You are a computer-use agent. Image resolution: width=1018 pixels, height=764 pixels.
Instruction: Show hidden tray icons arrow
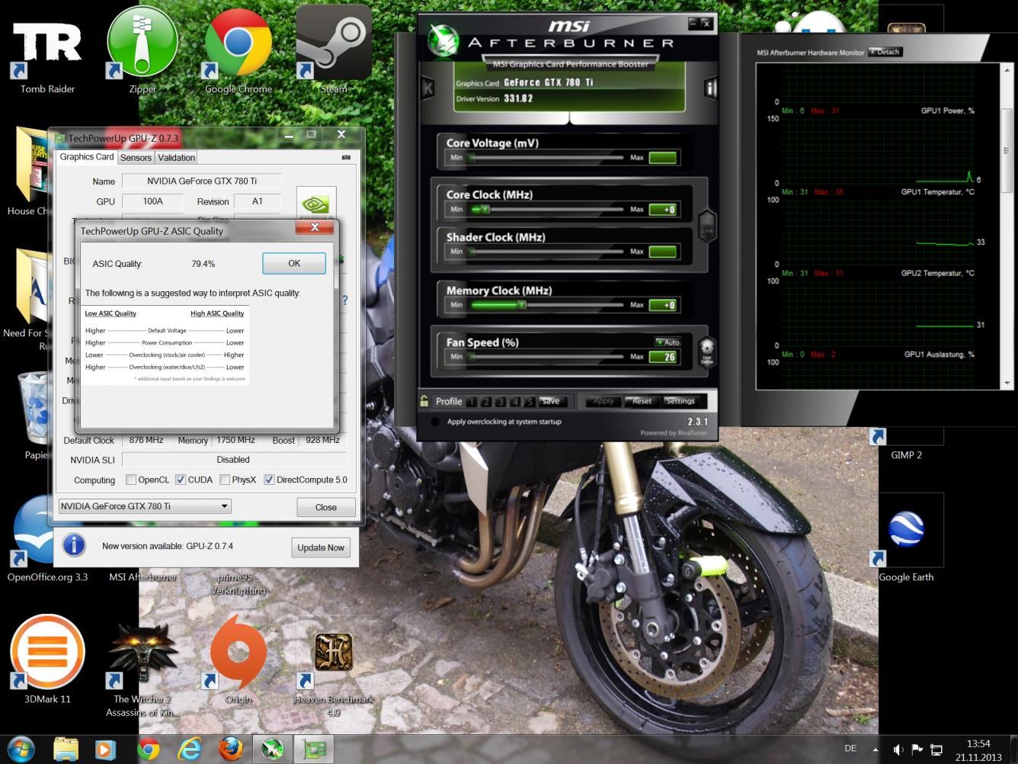coord(876,750)
